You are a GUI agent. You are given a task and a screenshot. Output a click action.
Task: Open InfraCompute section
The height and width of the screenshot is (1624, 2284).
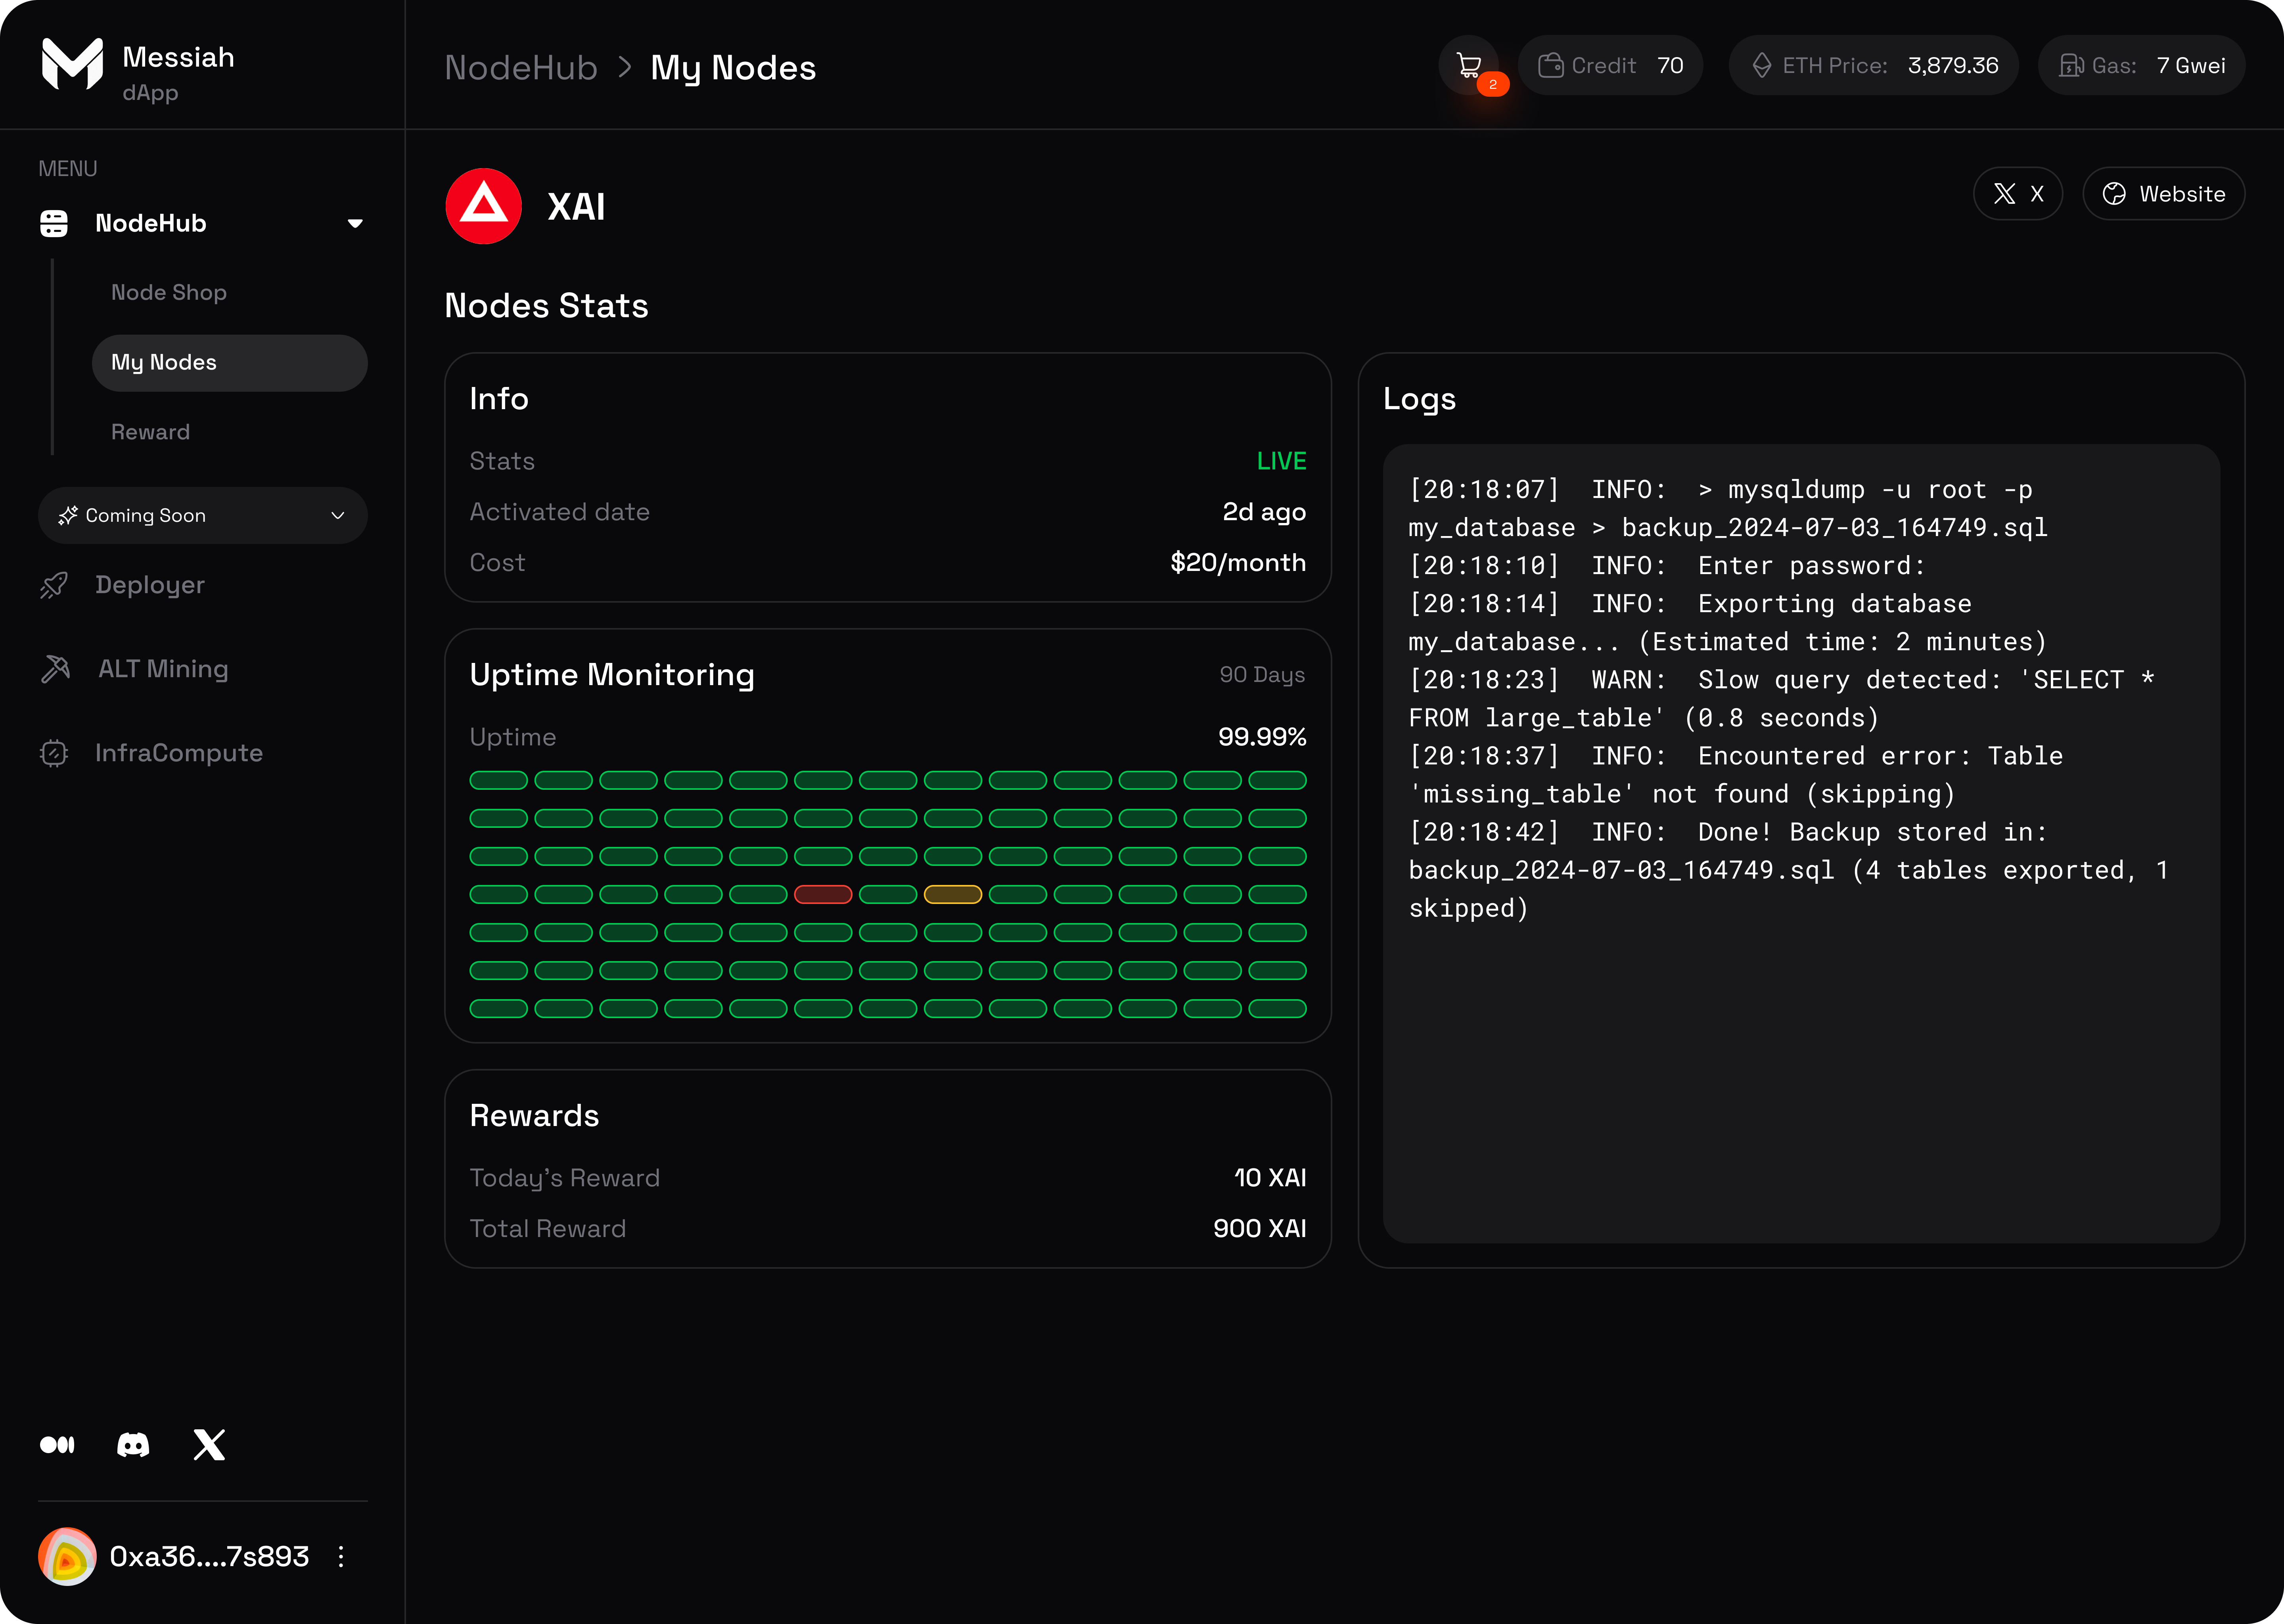pos(179,753)
